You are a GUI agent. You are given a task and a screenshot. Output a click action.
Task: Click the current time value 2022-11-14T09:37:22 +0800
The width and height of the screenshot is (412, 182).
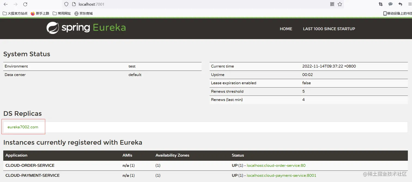click(329, 66)
